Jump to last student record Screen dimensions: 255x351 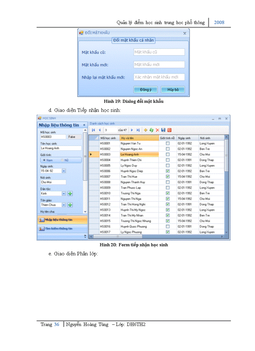138,130
